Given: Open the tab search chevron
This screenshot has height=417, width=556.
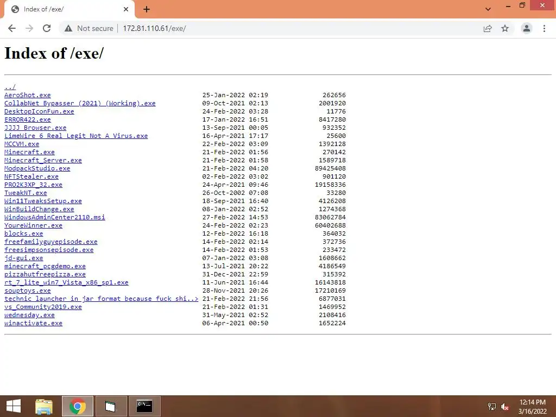Looking at the screenshot, I should [488, 9].
